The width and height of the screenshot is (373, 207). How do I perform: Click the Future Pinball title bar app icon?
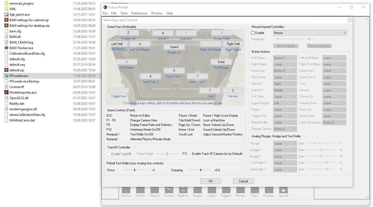105,7
